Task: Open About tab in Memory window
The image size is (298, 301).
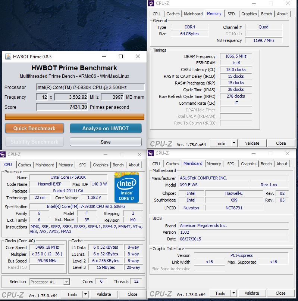Action: point(282,14)
